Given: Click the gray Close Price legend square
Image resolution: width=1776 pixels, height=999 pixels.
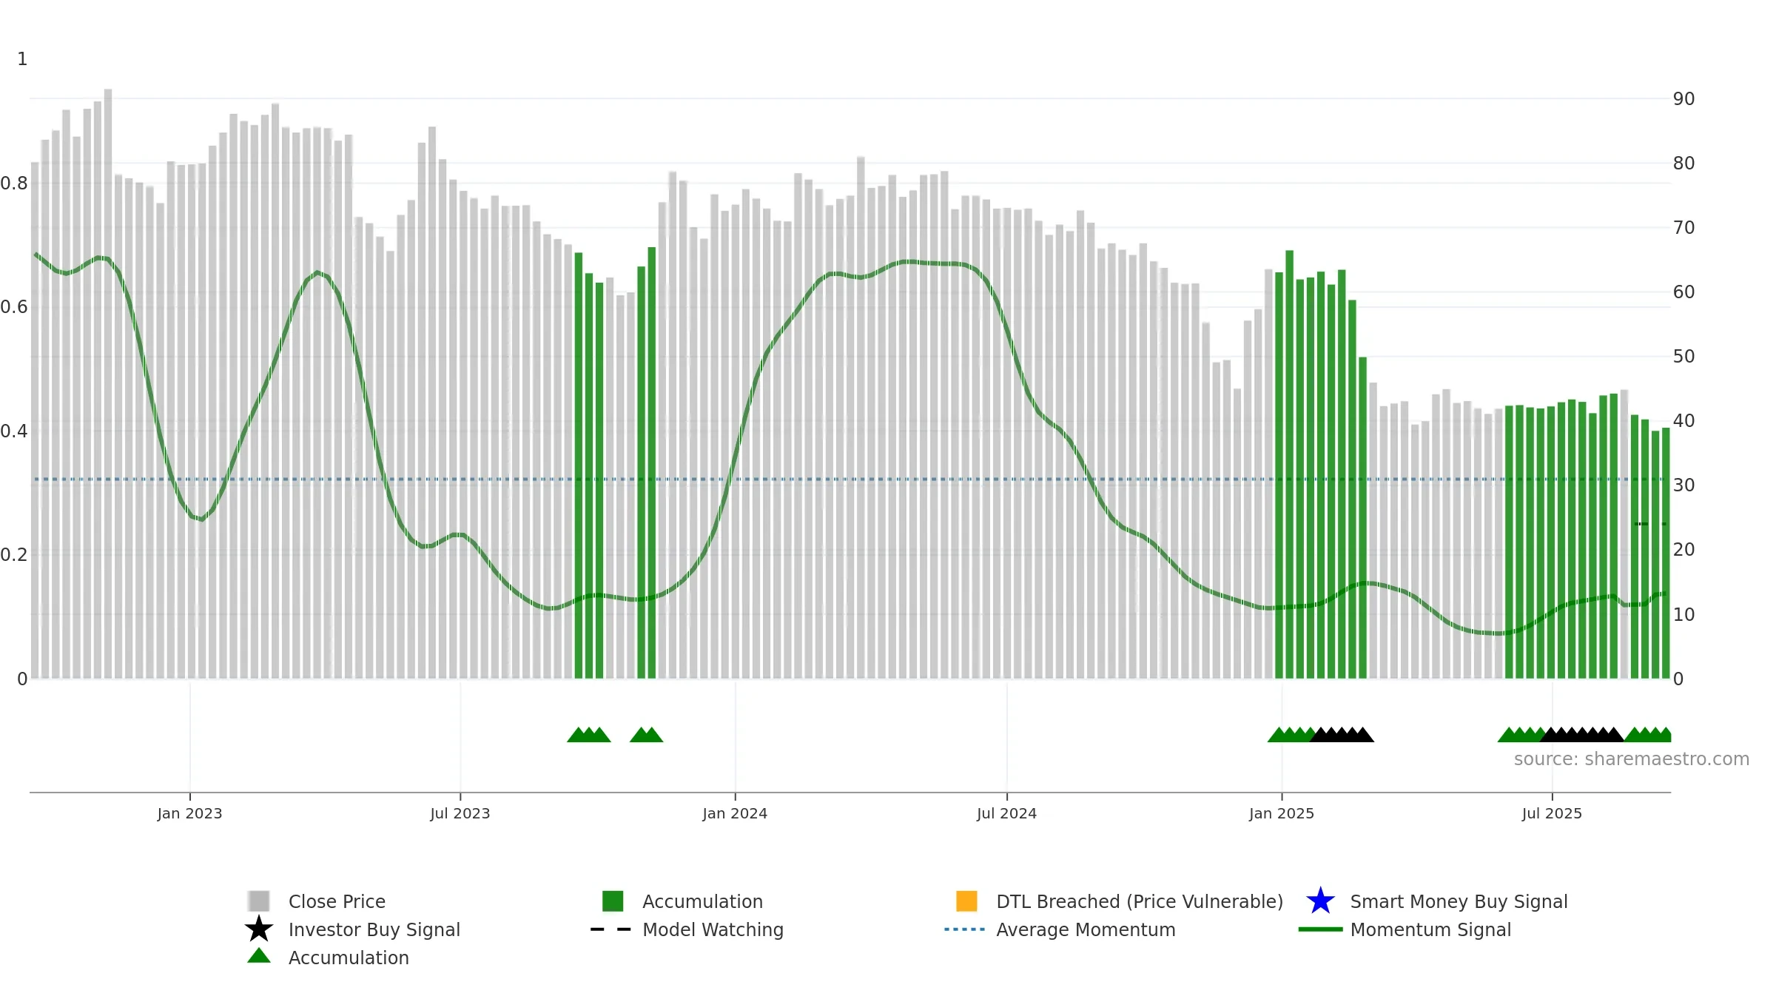Looking at the screenshot, I should pos(259,901).
